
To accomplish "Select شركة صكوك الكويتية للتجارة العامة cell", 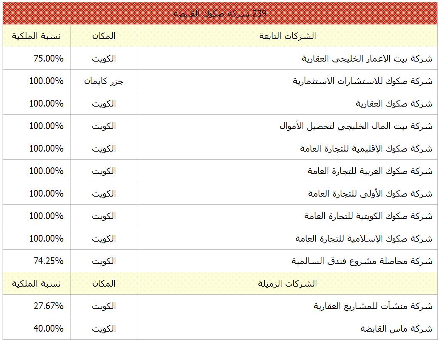I will tap(368, 216).
